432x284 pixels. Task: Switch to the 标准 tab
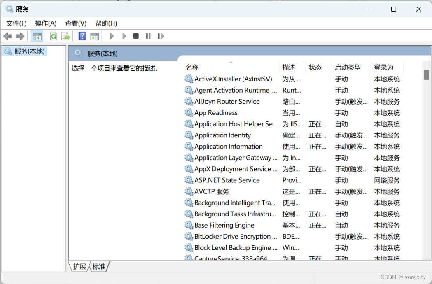click(98, 267)
